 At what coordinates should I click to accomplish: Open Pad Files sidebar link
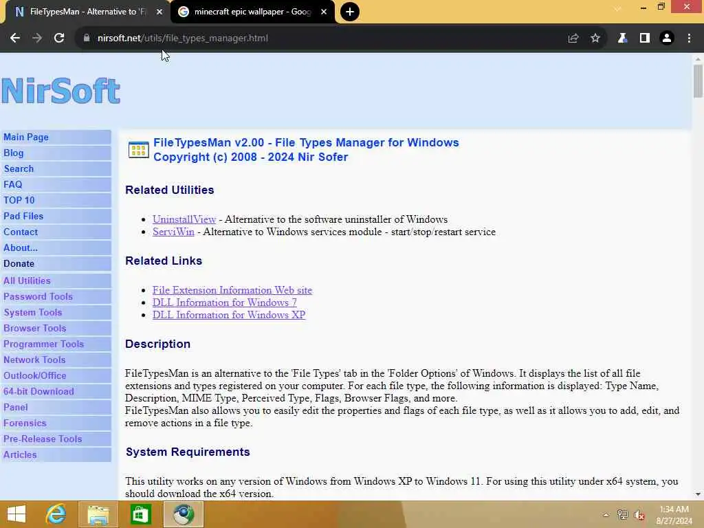[56, 217]
